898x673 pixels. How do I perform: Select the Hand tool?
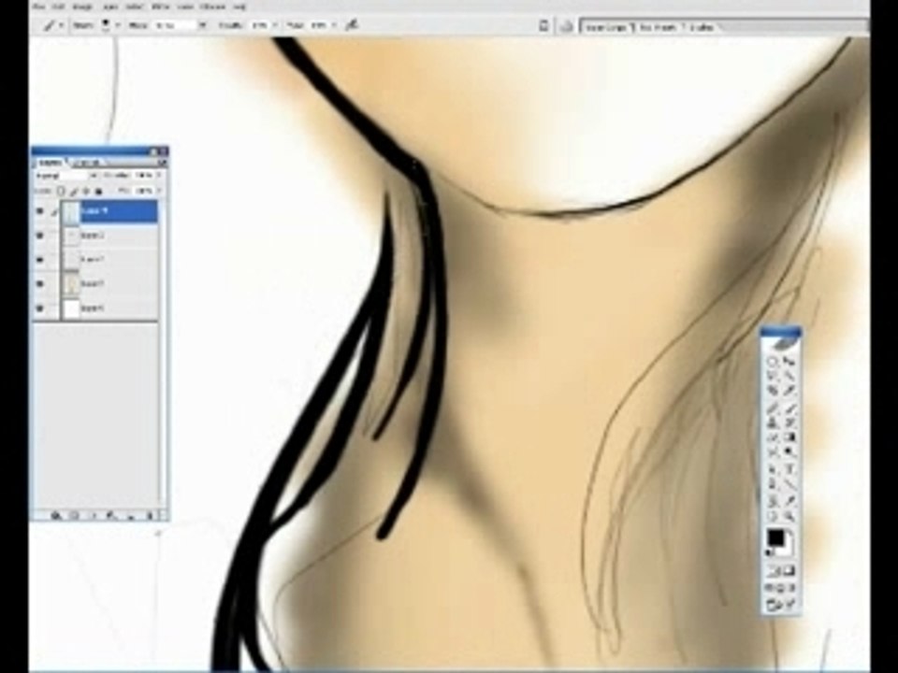coord(773,516)
